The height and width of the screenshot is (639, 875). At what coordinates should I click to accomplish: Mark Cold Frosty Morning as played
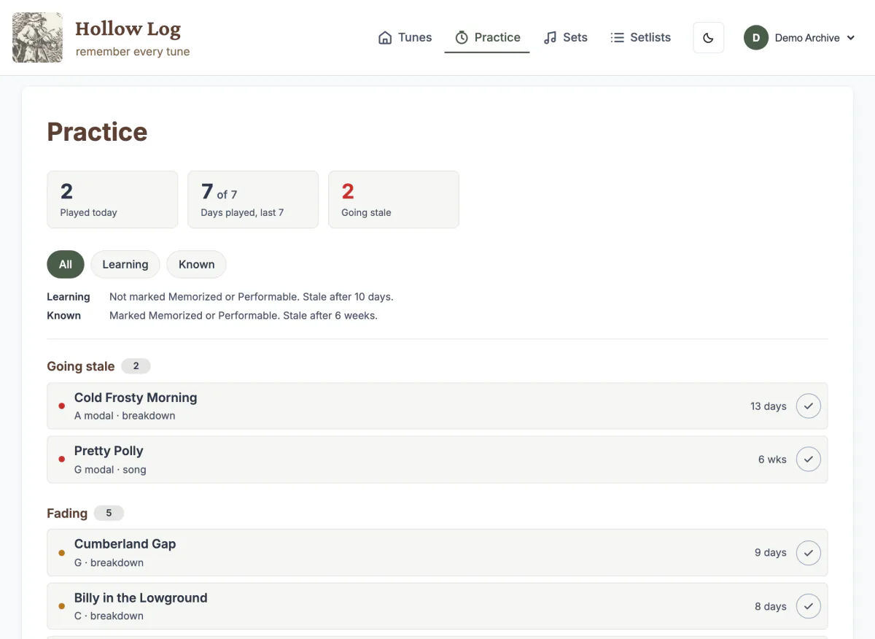(x=808, y=406)
